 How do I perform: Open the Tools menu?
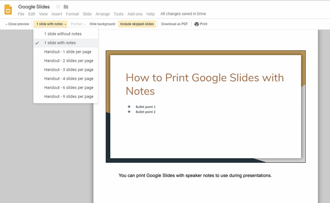(x=118, y=14)
